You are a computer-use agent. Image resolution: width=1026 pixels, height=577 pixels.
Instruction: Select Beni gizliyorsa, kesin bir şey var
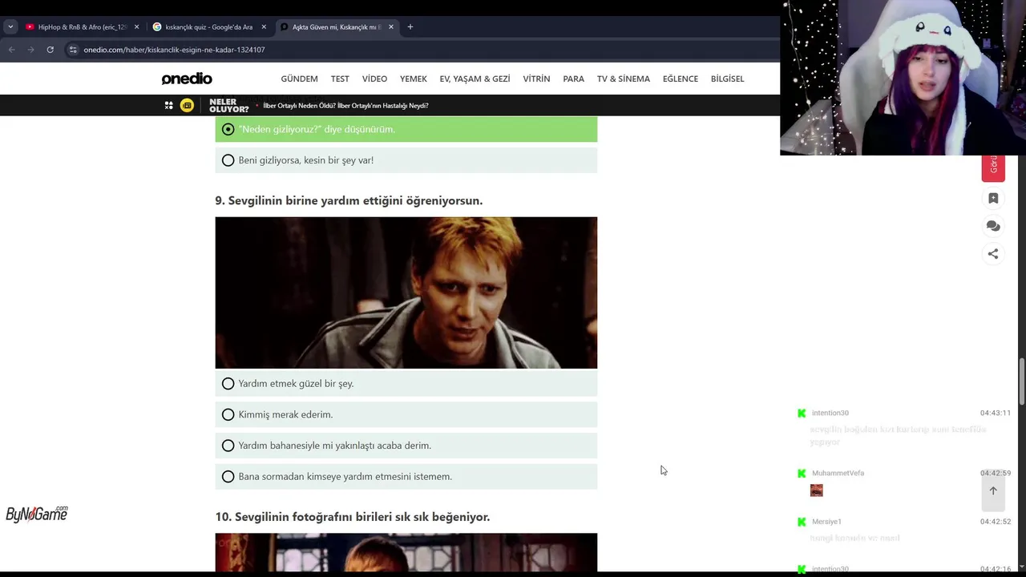pos(406,160)
